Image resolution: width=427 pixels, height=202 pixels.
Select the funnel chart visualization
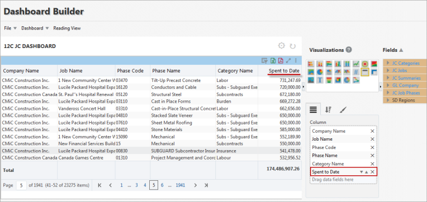329,80
